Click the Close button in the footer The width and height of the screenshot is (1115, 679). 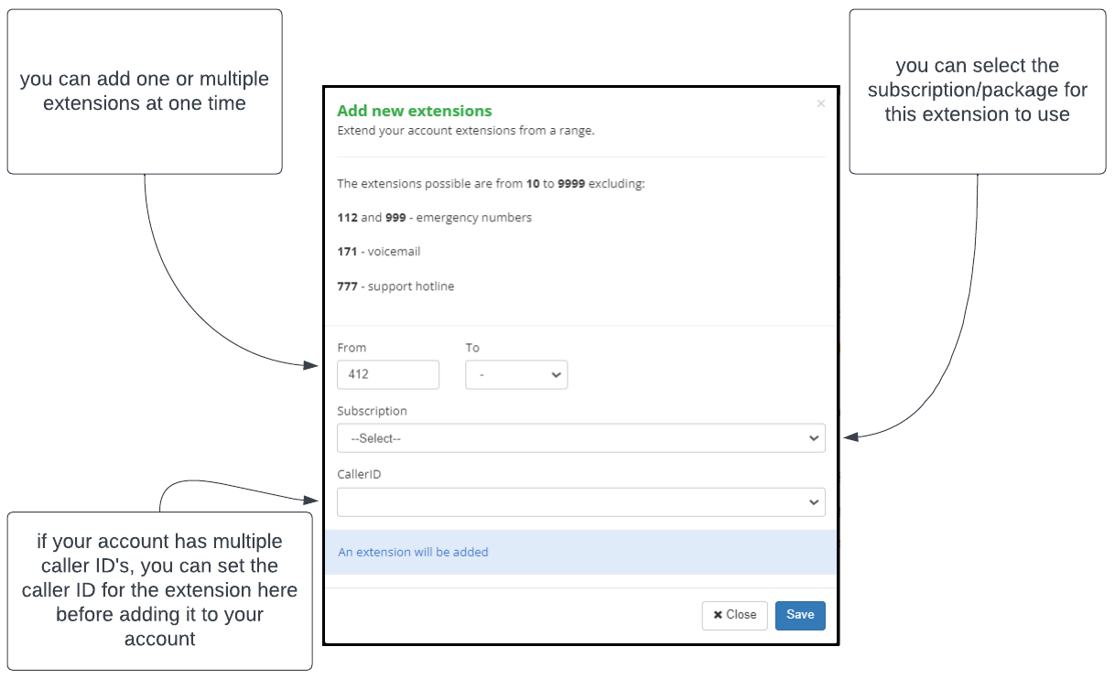(734, 615)
